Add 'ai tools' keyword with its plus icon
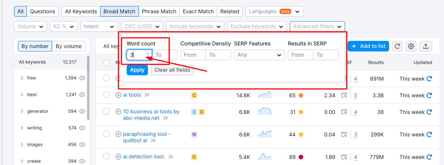Viewport: 444px width, 165px height. pyautogui.click(x=118, y=95)
